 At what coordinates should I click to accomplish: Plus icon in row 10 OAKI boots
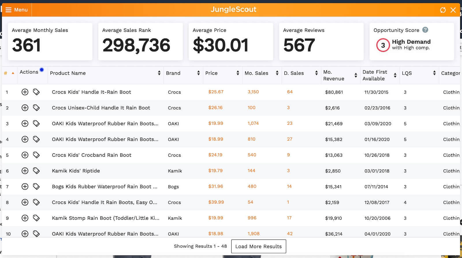pyautogui.click(x=25, y=234)
